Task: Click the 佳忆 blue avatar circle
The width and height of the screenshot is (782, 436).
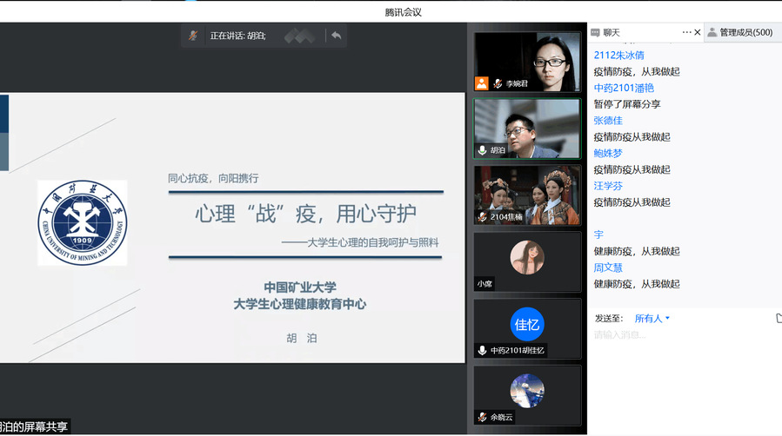Action: click(x=527, y=324)
